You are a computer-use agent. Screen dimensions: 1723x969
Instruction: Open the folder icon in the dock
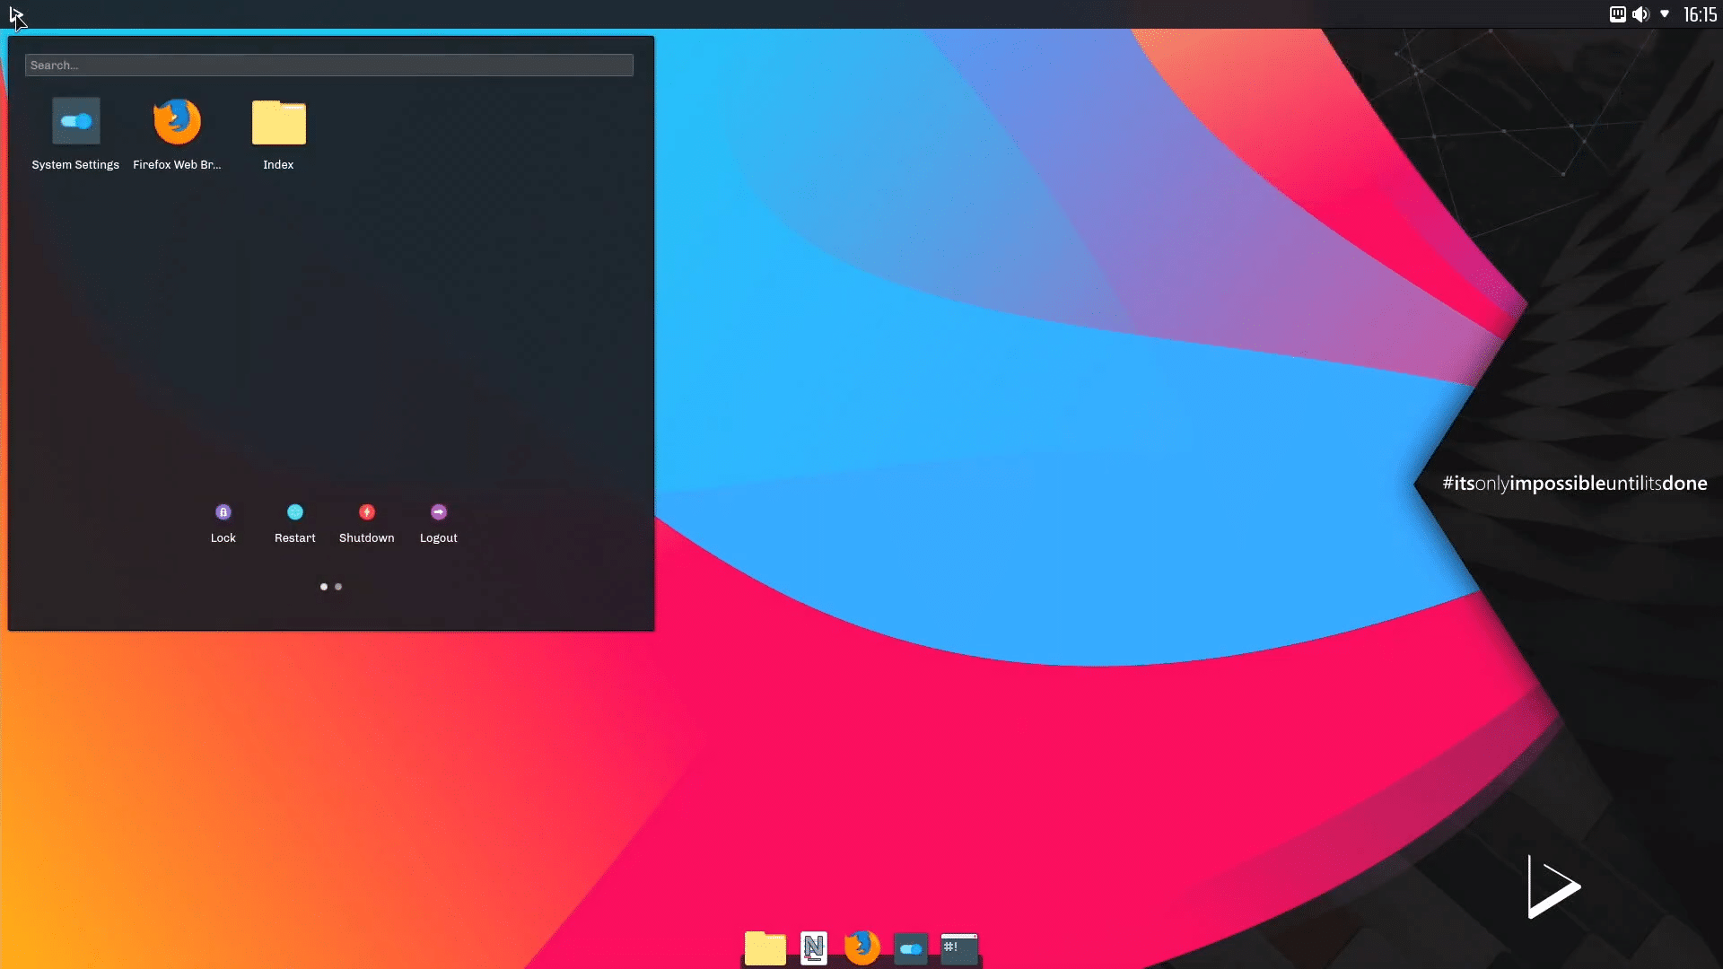tap(765, 947)
